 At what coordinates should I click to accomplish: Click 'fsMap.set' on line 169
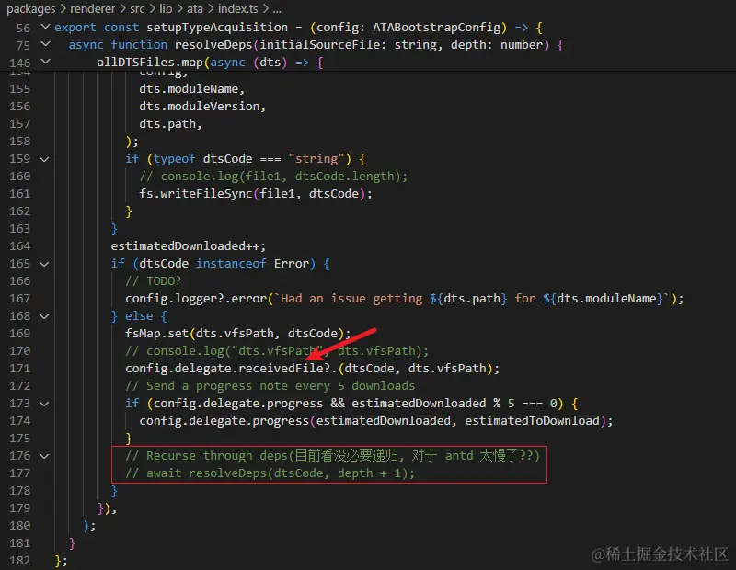pyautogui.click(x=156, y=333)
